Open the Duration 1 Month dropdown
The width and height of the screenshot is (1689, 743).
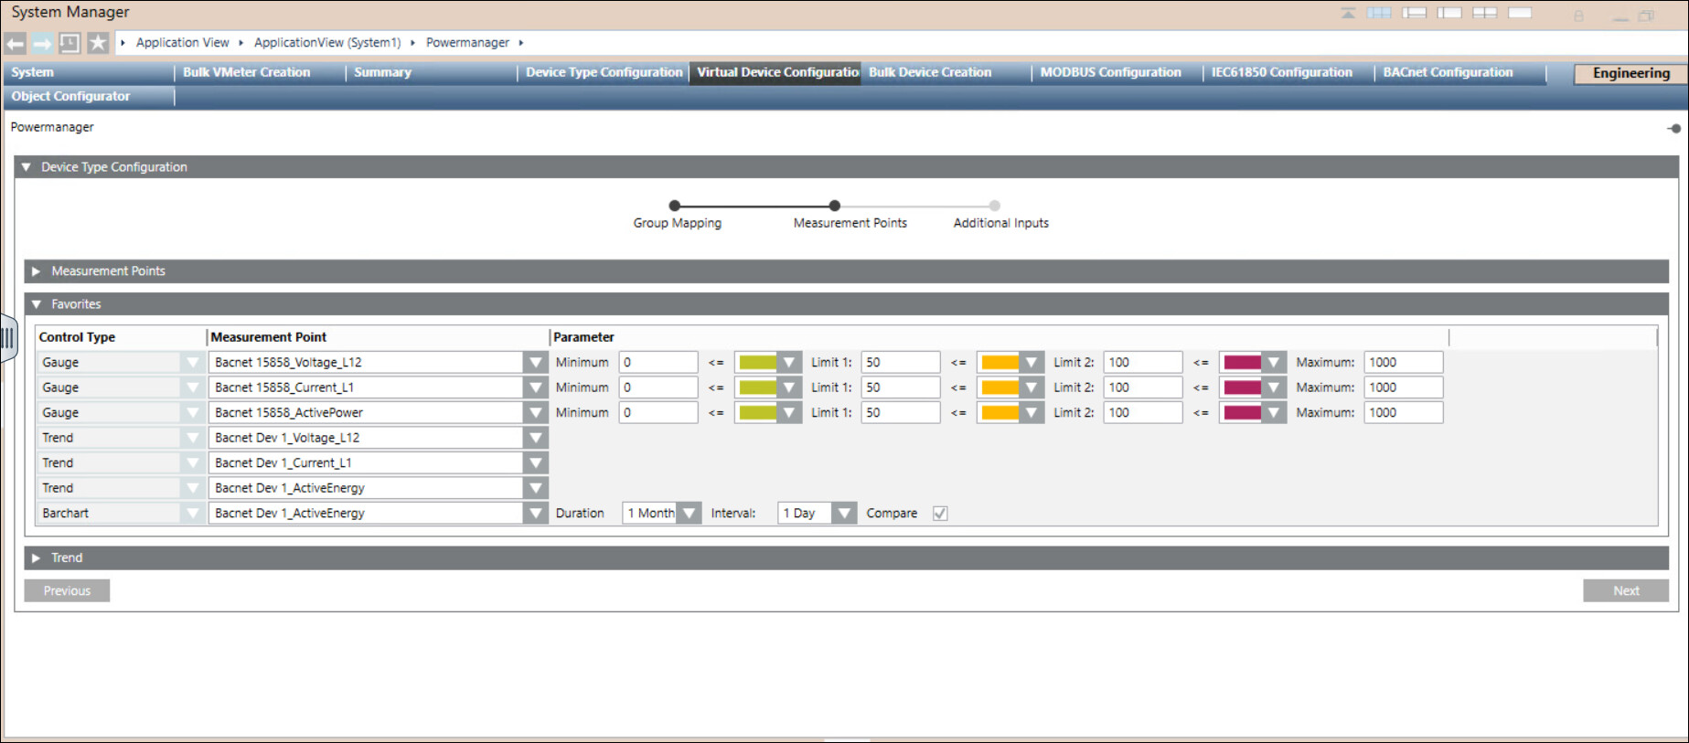coord(689,514)
